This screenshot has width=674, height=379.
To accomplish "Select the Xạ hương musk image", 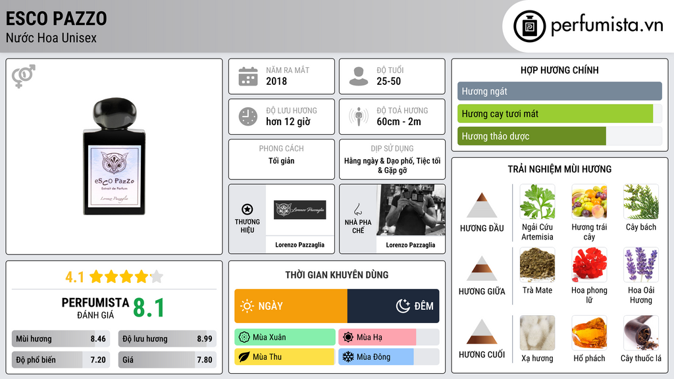I will tap(537, 333).
